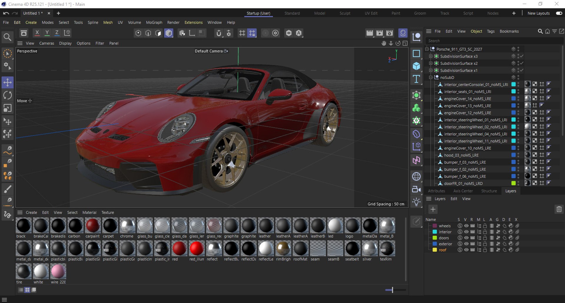Switch to Edges mode
This screenshot has width=565, height=303.
[x=148, y=33]
